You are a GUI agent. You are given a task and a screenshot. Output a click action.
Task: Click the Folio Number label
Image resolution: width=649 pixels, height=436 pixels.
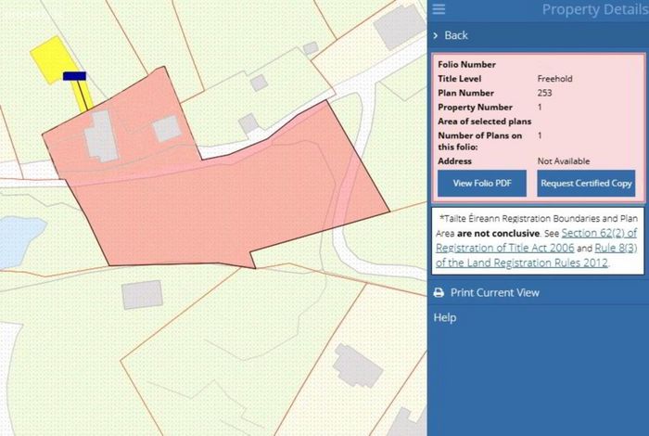pyautogui.click(x=466, y=65)
